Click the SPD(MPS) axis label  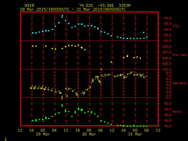179,83
